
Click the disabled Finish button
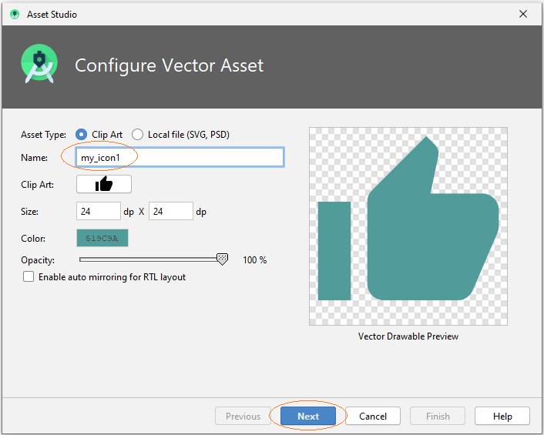pos(438,416)
